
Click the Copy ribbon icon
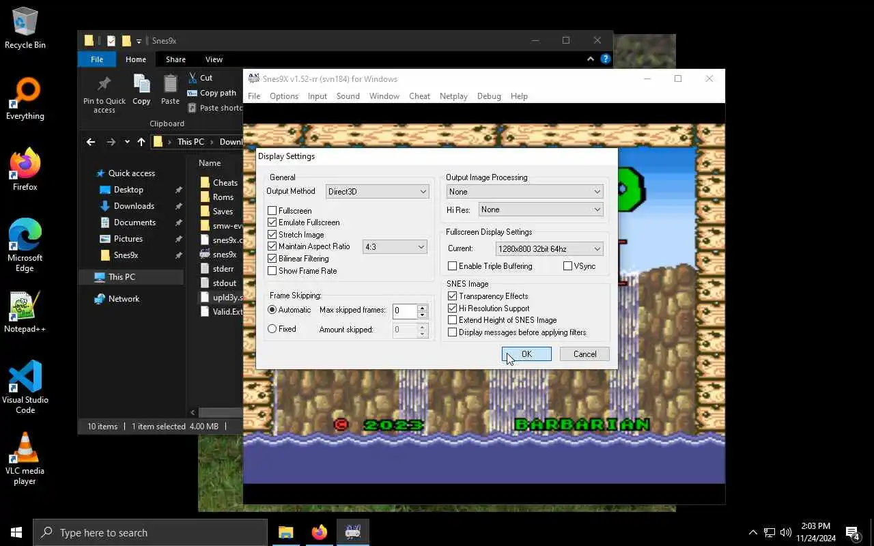point(141,89)
